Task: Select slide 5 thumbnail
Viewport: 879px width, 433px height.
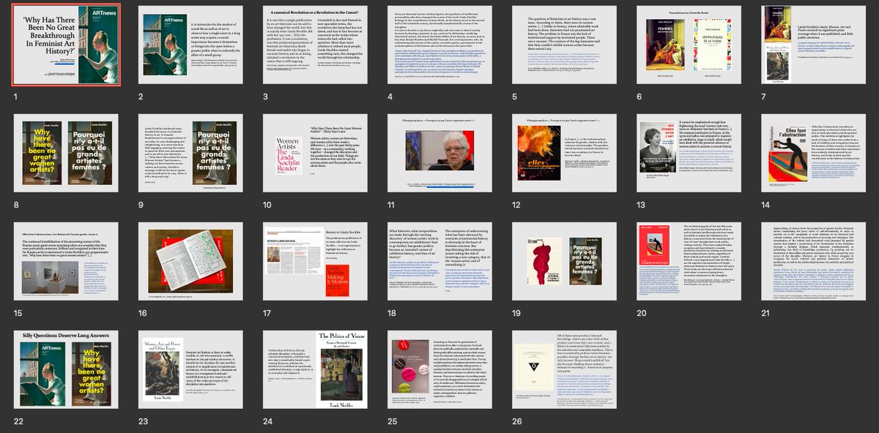Action: point(564,45)
